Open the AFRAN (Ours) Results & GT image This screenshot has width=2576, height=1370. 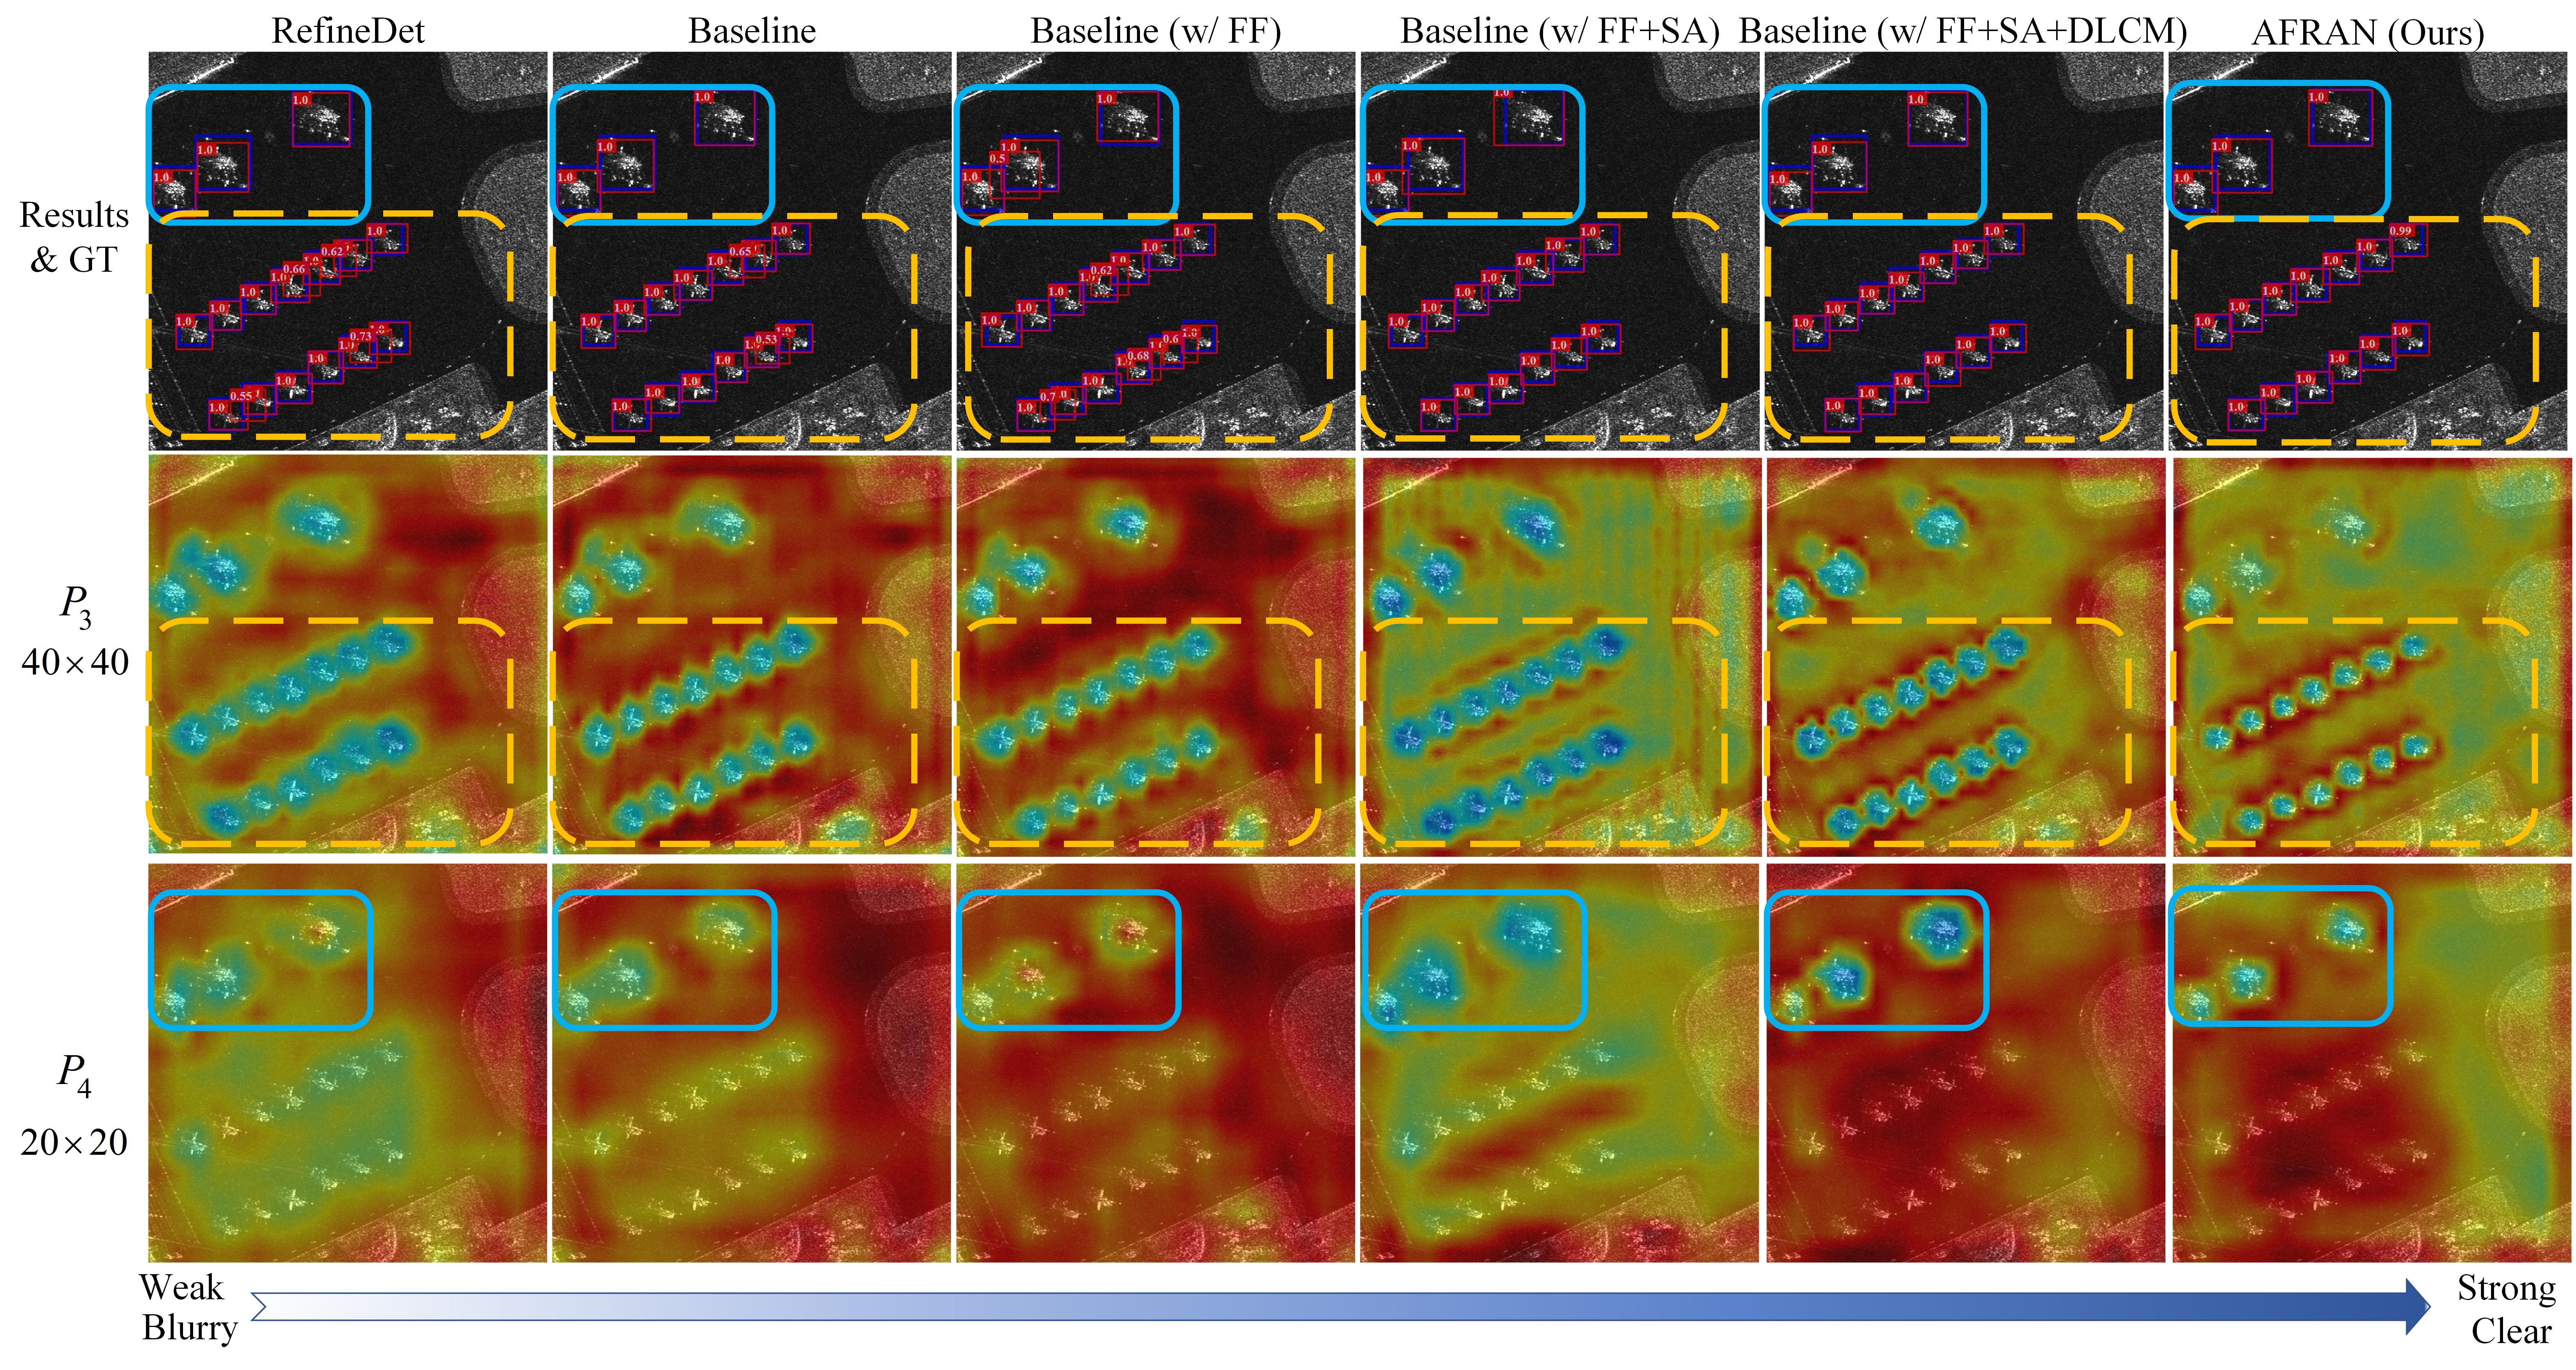pos(2368,251)
